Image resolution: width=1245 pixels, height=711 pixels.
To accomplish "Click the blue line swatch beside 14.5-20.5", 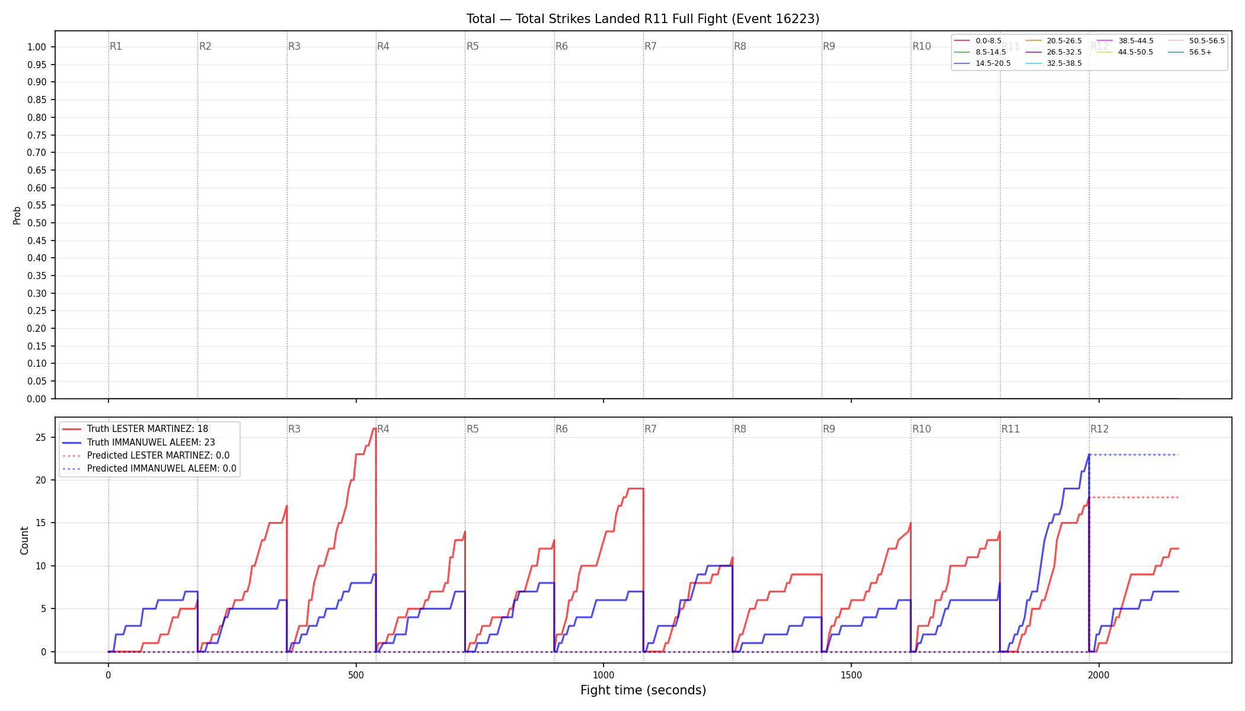I will (962, 63).
